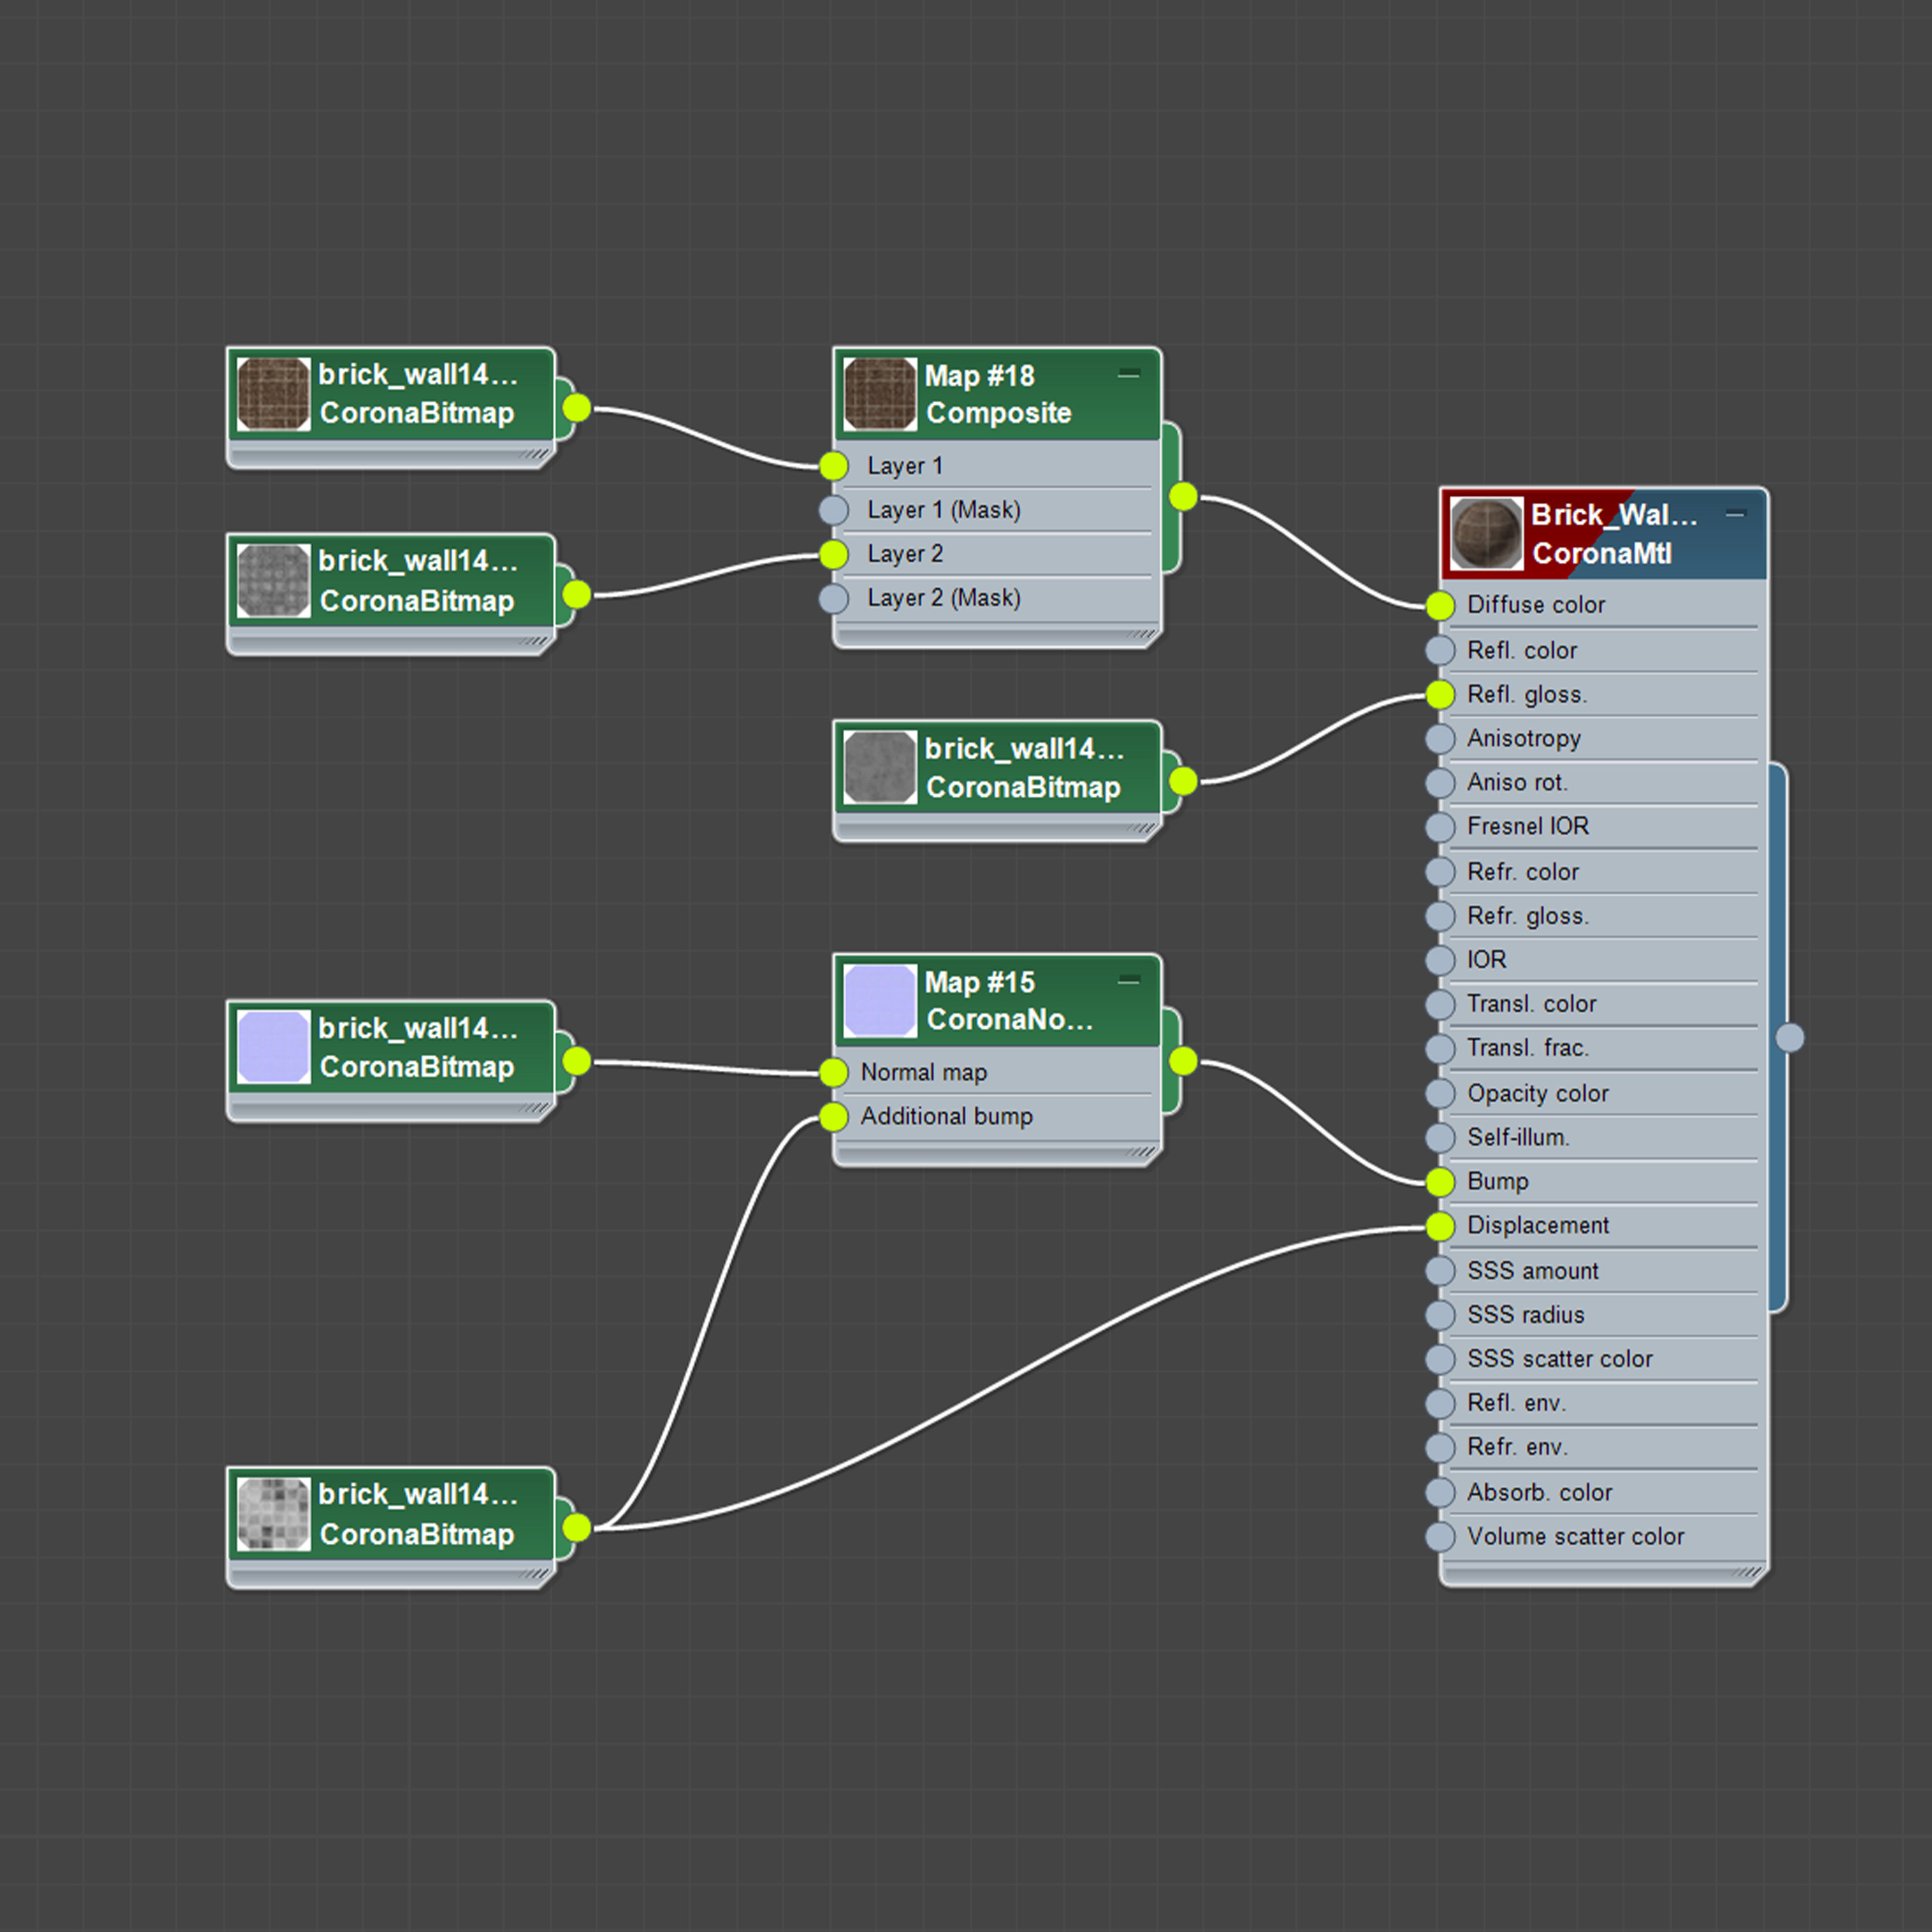Screen dimensions: 1932x1932
Task: Click the Additional bump input socket
Action: point(833,1117)
